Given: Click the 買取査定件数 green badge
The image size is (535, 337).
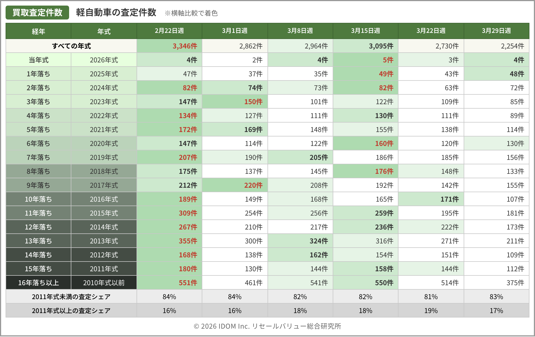Looking at the screenshot, I should [x=37, y=13].
